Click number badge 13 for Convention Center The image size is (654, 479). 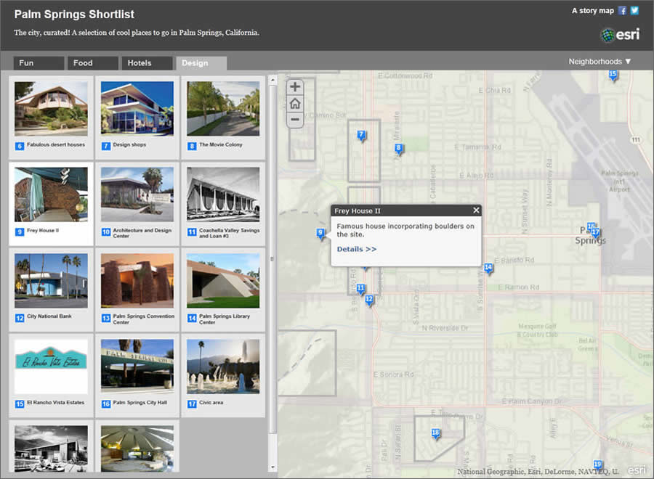[106, 318]
